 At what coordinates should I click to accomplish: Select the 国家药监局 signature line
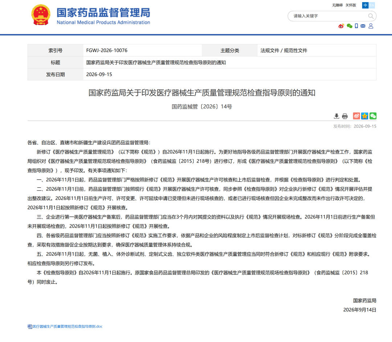point(364,301)
